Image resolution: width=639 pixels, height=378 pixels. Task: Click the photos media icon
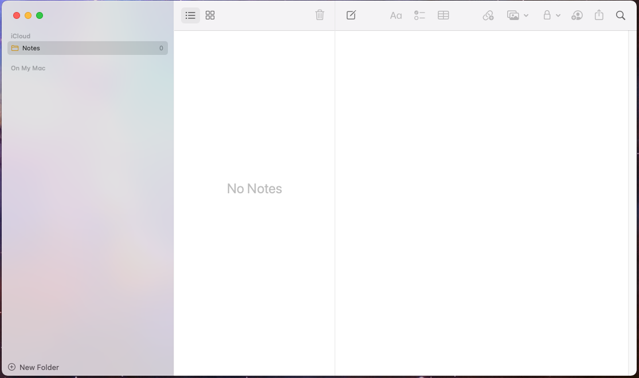point(513,15)
